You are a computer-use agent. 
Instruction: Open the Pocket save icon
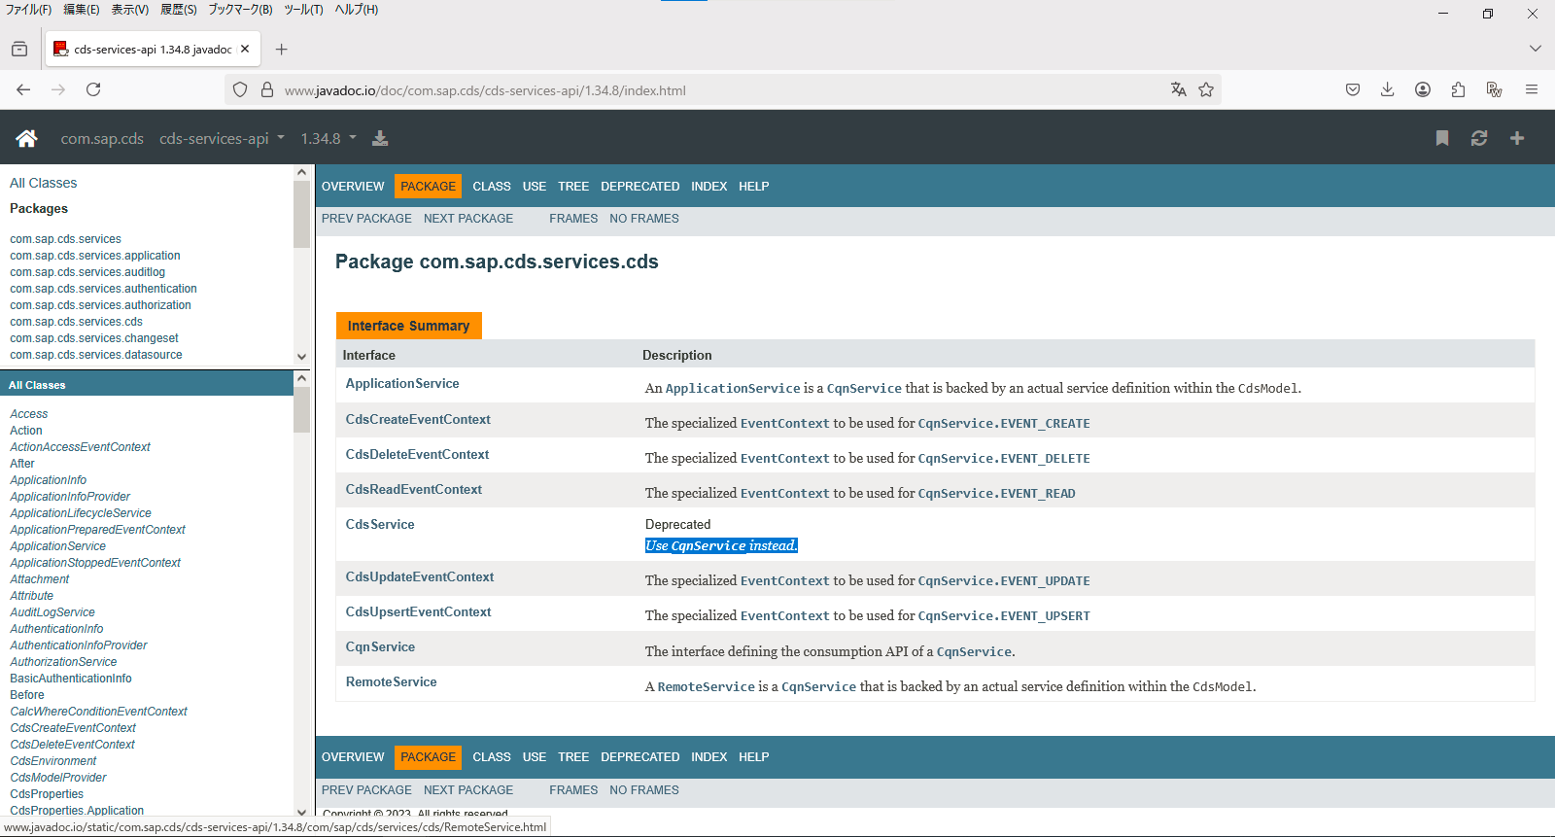(1353, 89)
